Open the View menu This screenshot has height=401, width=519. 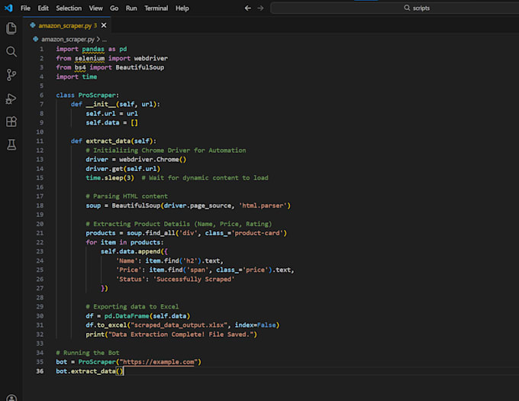pyautogui.click(x=95, y=8)
